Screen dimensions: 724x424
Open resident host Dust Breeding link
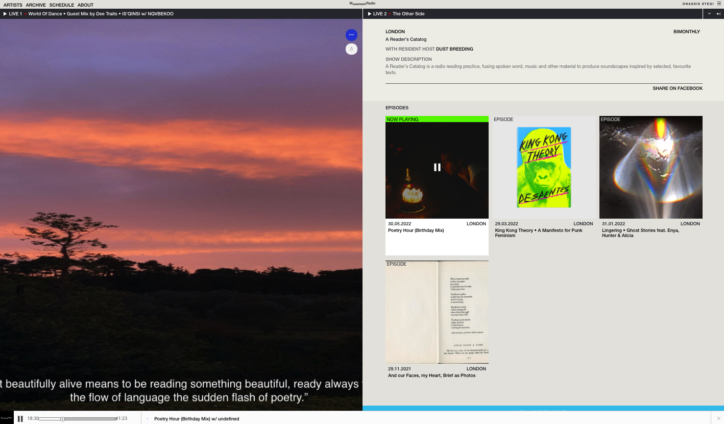454,49
